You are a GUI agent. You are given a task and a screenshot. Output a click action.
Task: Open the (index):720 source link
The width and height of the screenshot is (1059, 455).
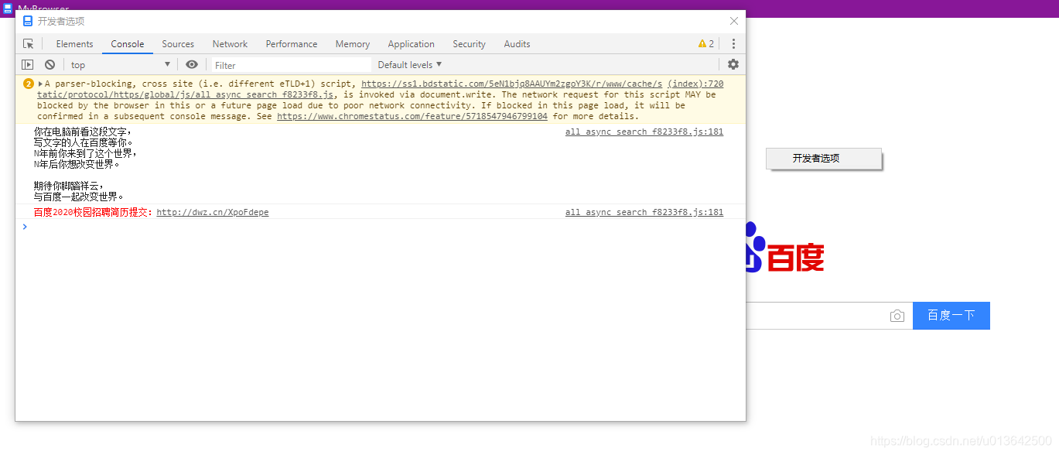(x=695, y=84)
